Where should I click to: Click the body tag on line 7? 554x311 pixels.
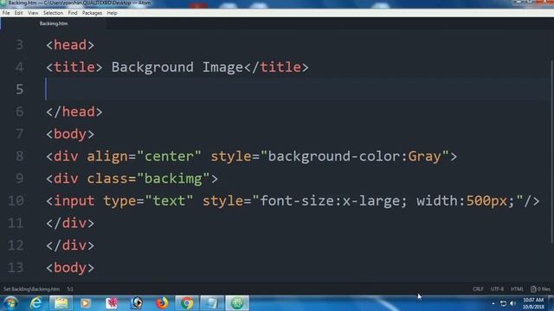click(x=70, y=135)
